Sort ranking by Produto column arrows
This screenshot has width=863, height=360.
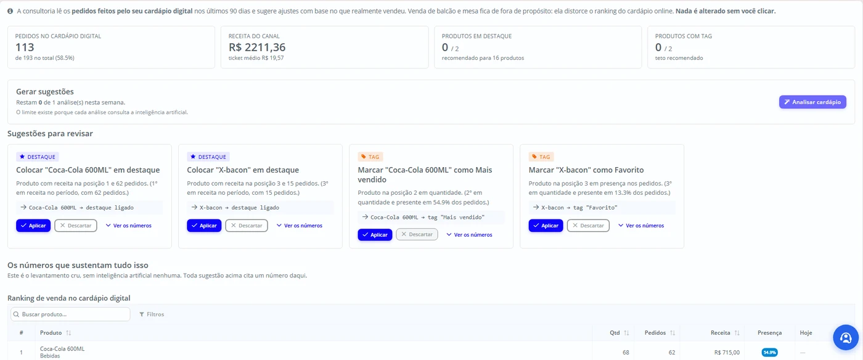(68, 333)
